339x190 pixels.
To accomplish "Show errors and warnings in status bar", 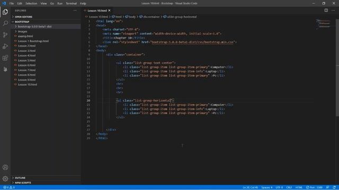I will 9,187.
